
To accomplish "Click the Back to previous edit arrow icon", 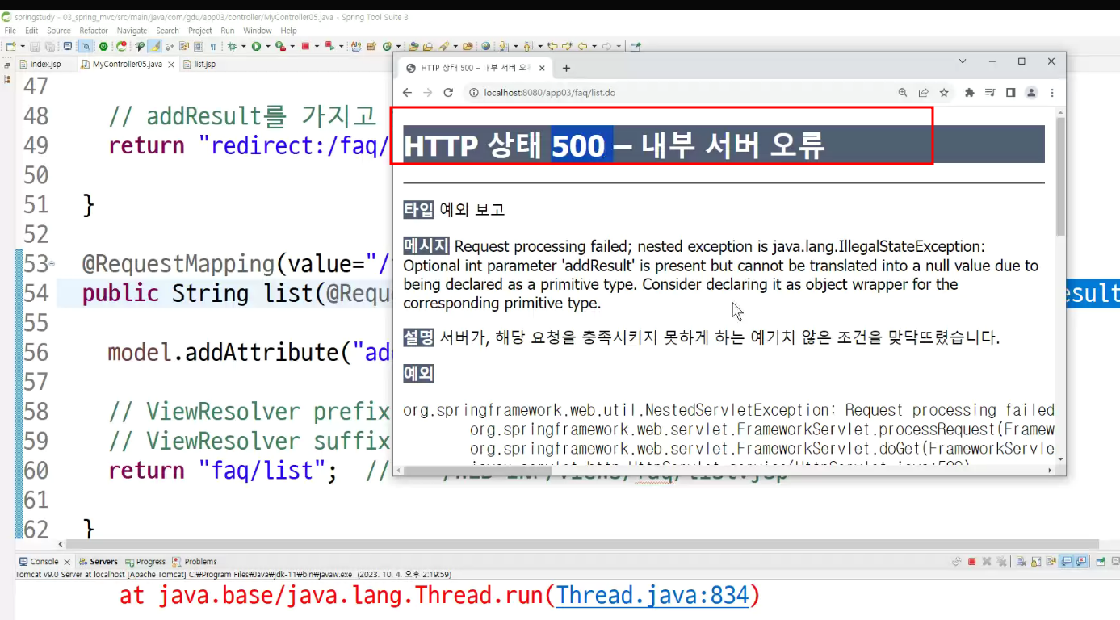I will [x=552, y=47].
